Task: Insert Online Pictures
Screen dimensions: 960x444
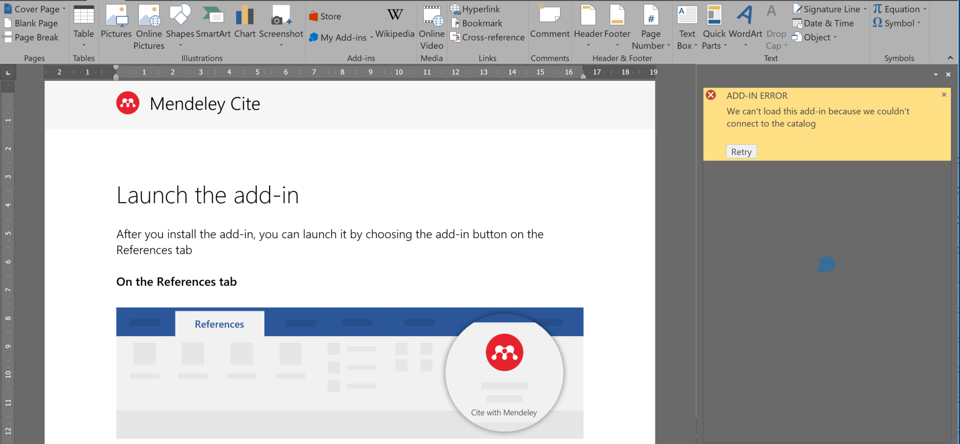Action: (x=149, y=27)
